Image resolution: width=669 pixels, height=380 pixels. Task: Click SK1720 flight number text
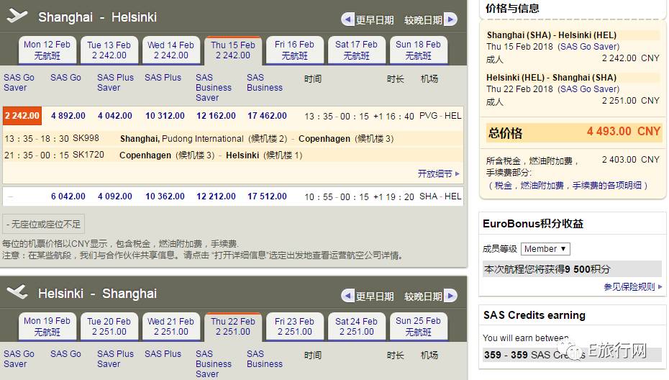[x=88, y=155]
